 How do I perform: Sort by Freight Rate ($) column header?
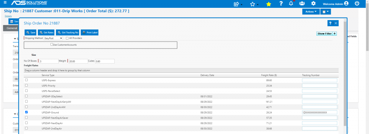(269, 75)
